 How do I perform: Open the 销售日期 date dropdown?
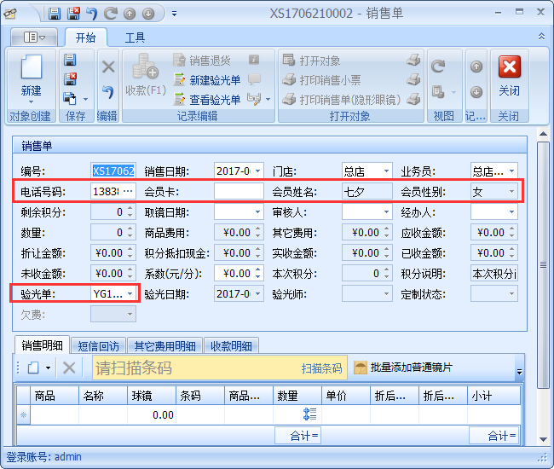pos(258,171)
